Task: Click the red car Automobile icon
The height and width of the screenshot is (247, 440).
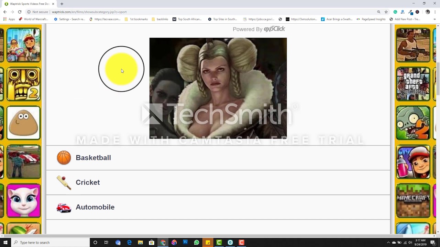Action: click(x=64, y=208)
